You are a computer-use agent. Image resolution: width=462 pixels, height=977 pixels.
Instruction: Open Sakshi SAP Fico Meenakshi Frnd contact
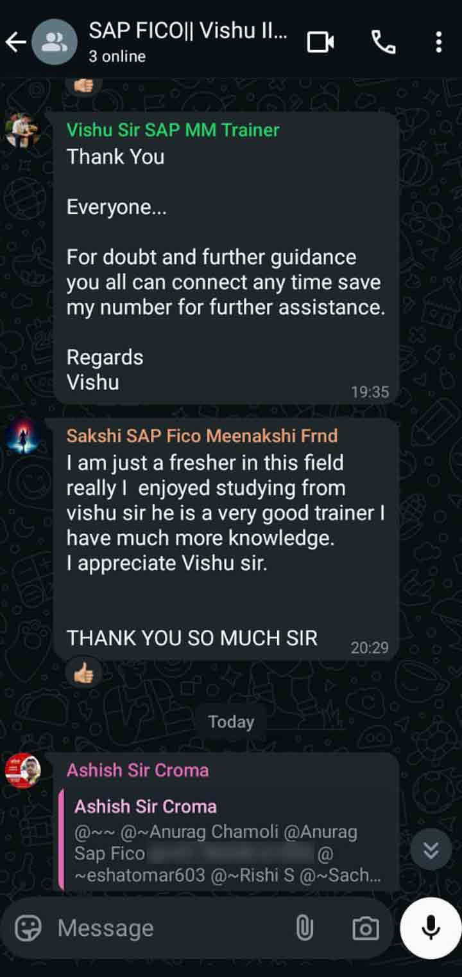(202, 436)
